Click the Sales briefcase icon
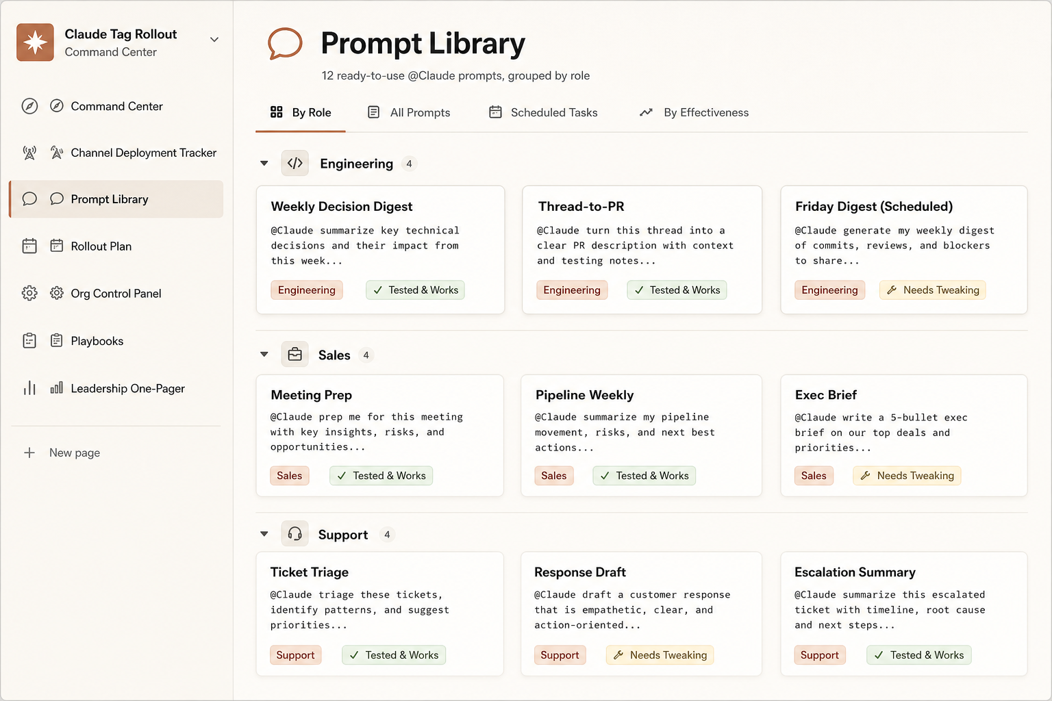This screenshot has width=1052, height=701. pyautogui.click(x=295, y=355)
